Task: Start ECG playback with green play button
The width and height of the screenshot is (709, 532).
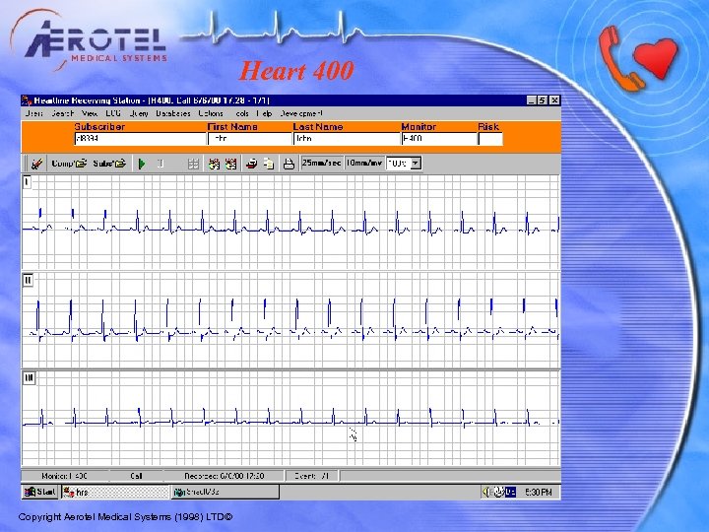Action: [x=142, y=164]
